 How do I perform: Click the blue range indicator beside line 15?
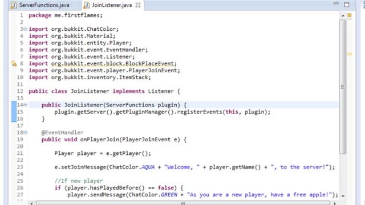tap(14, 112)
